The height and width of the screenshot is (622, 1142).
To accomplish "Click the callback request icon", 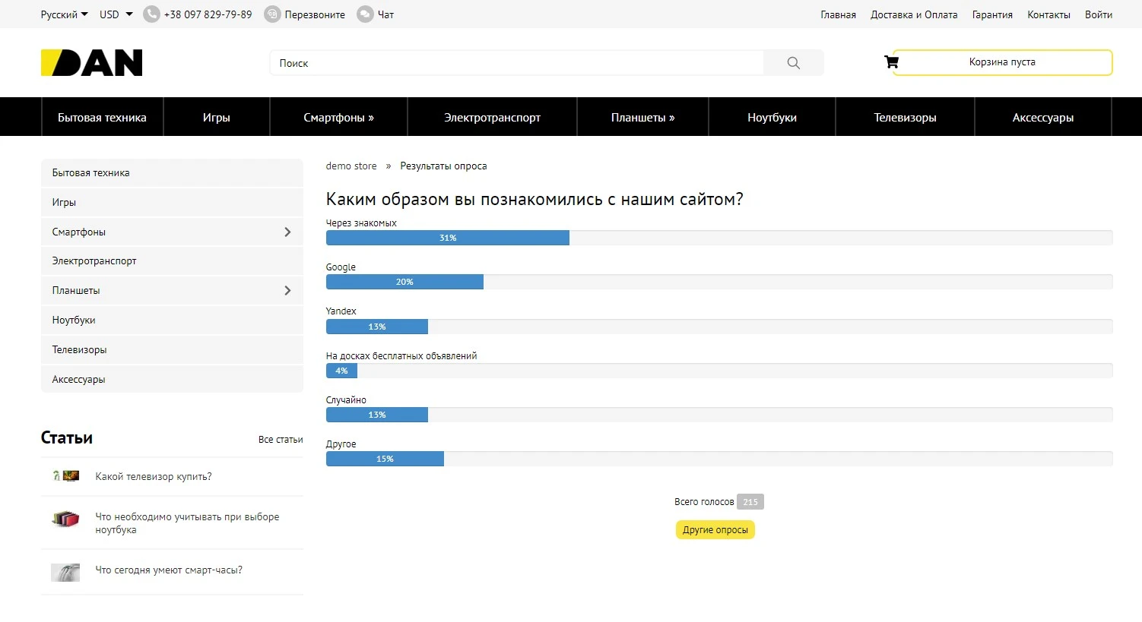I will tap(272, 14).
